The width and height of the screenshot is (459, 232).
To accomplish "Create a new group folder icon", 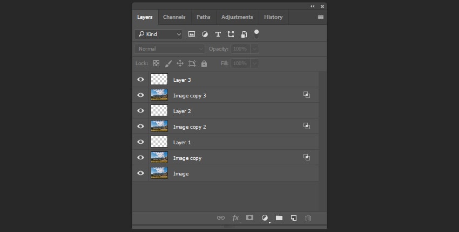I will [279, 218].
